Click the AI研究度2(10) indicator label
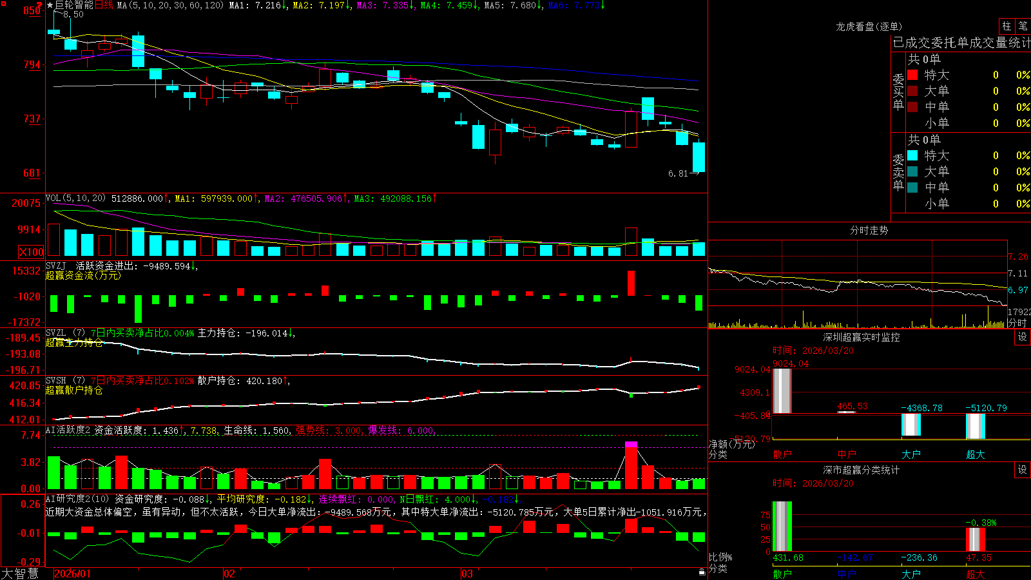 [x=78, y=499]
